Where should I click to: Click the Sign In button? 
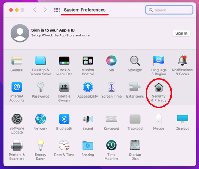point(181,33)
